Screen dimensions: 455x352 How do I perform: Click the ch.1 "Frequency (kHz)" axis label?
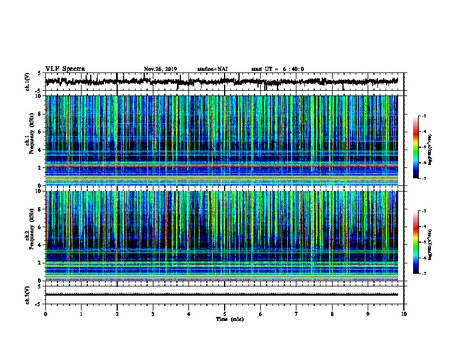32,133
